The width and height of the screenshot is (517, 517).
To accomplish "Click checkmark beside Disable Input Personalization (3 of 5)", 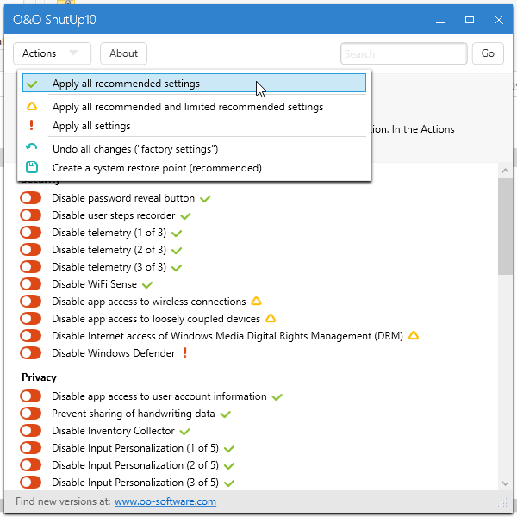I will (229, 483).
